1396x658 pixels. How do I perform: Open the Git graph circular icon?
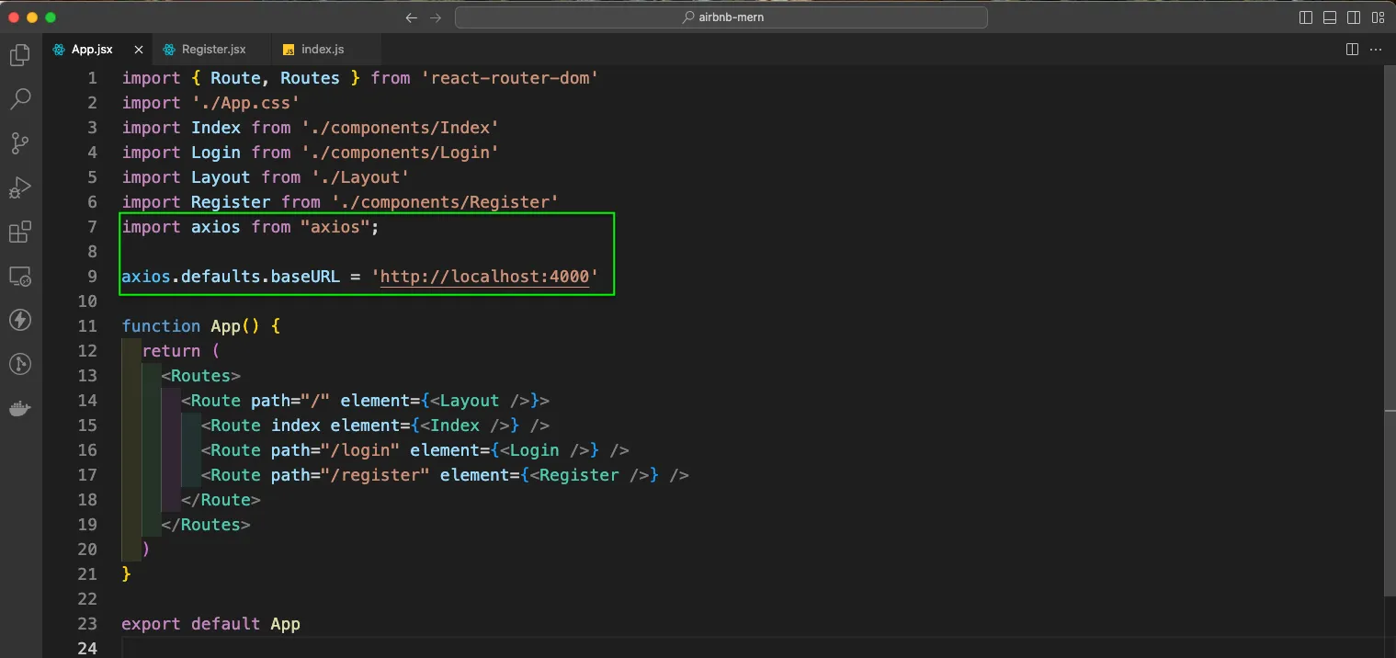[20, 364]
